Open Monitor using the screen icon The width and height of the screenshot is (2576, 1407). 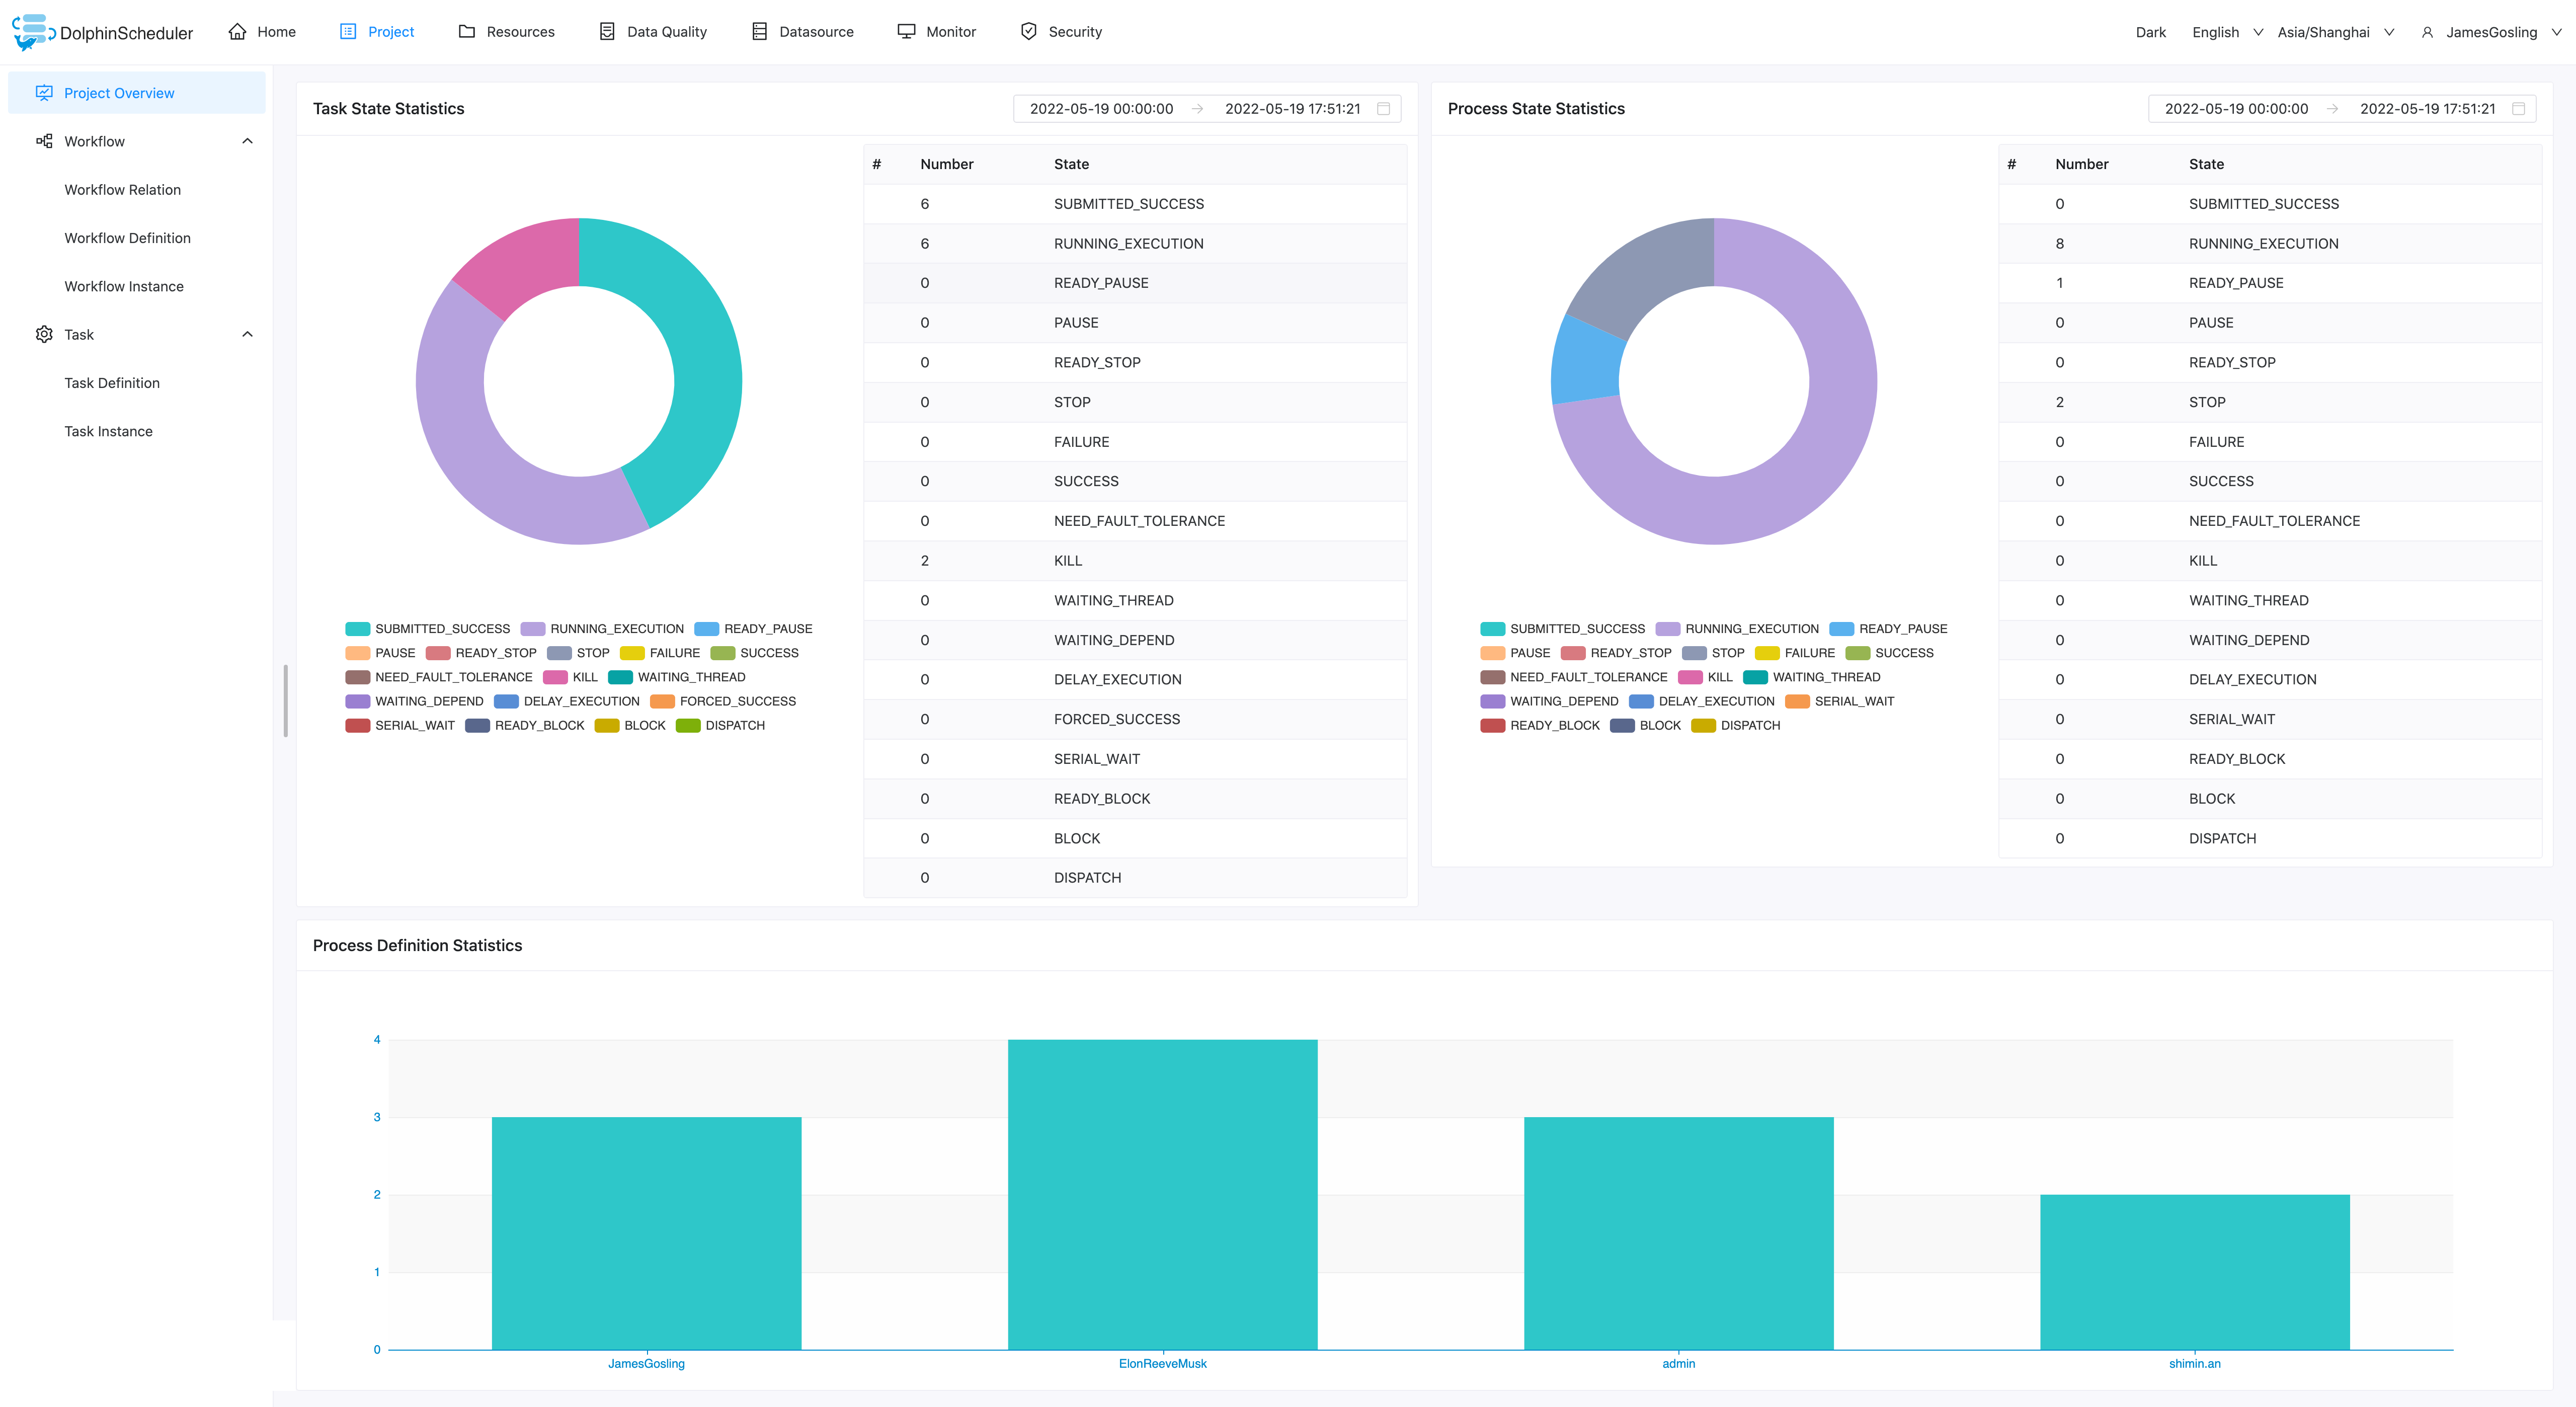(906, 31)
